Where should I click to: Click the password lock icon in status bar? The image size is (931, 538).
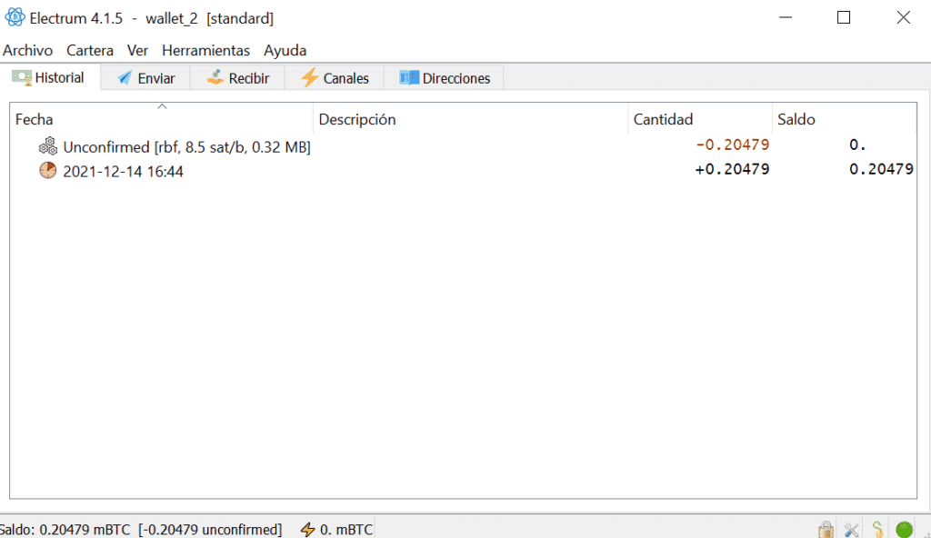(826, 529)
